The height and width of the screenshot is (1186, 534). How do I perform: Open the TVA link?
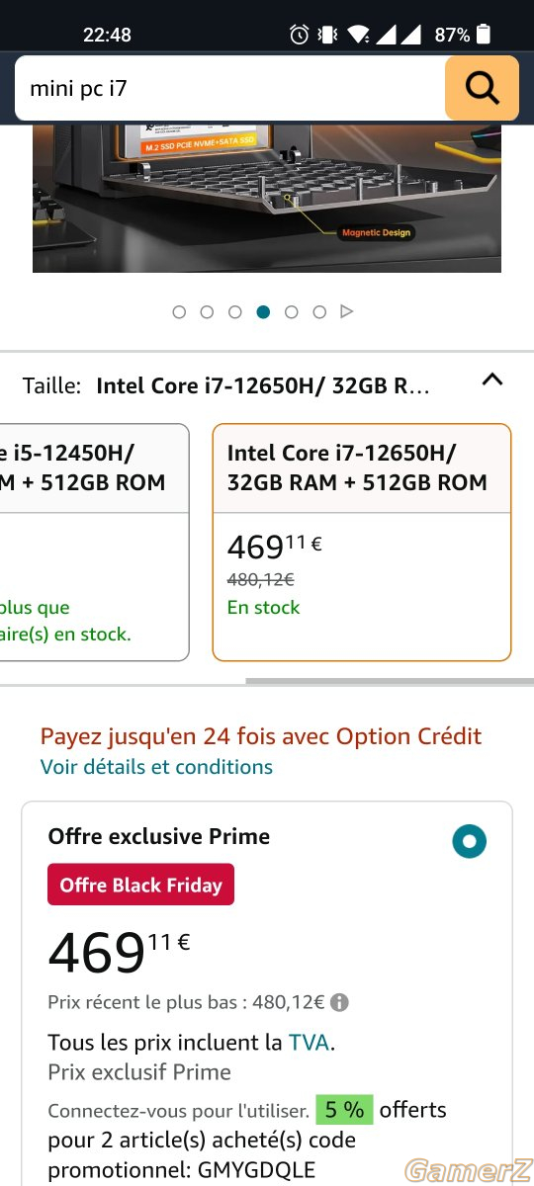tap(309, 1042)
